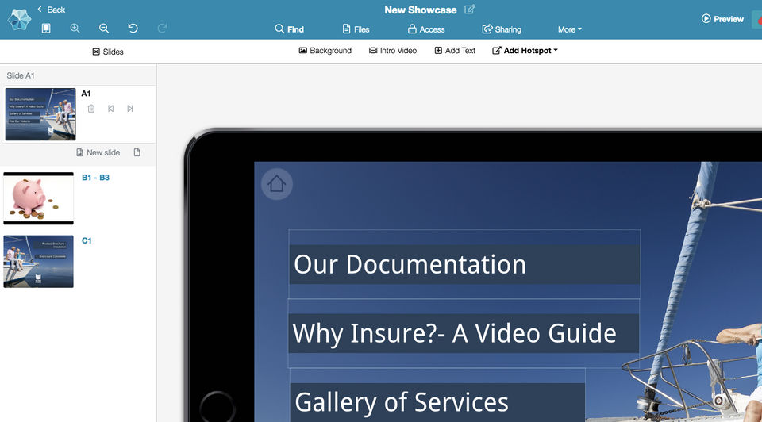The height and width of the screenshot is (422, 762).
Task: Click the undo arrow icon
Action: point(133,29)
